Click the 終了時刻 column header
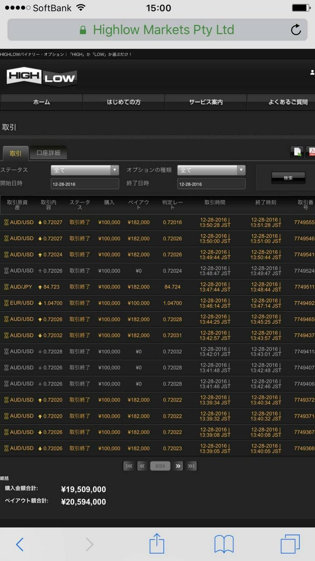The height and width of the screenshot is (561, 315). point(266,203)
